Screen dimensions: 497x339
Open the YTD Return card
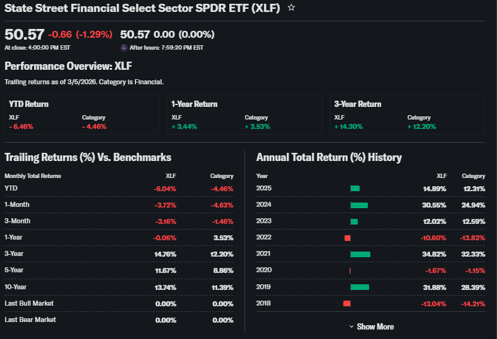pyautogui.click(x=82, y=114)
